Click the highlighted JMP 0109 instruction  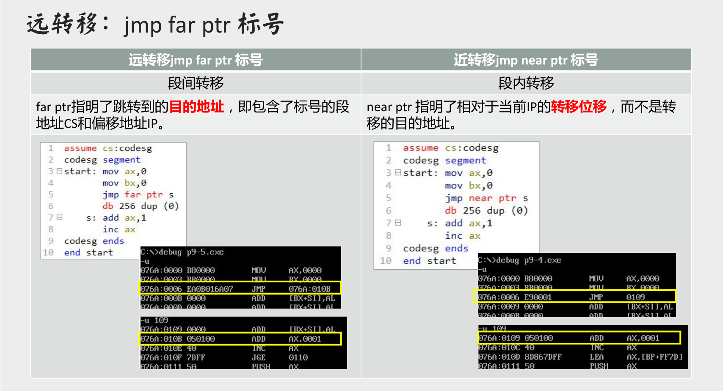click(576, 297)
